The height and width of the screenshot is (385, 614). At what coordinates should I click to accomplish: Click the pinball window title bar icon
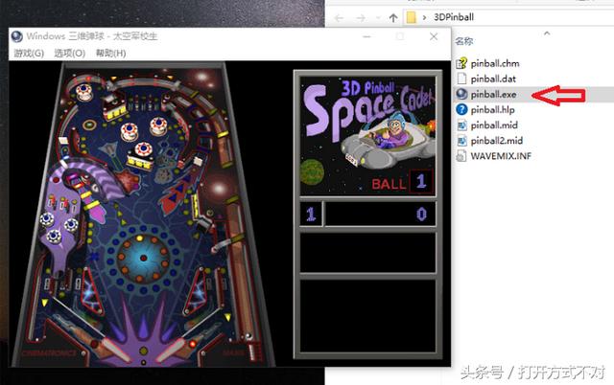pos(17,36)
